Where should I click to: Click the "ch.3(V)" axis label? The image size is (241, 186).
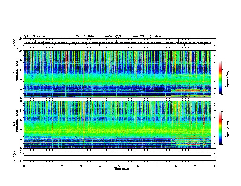coord(15,156)
